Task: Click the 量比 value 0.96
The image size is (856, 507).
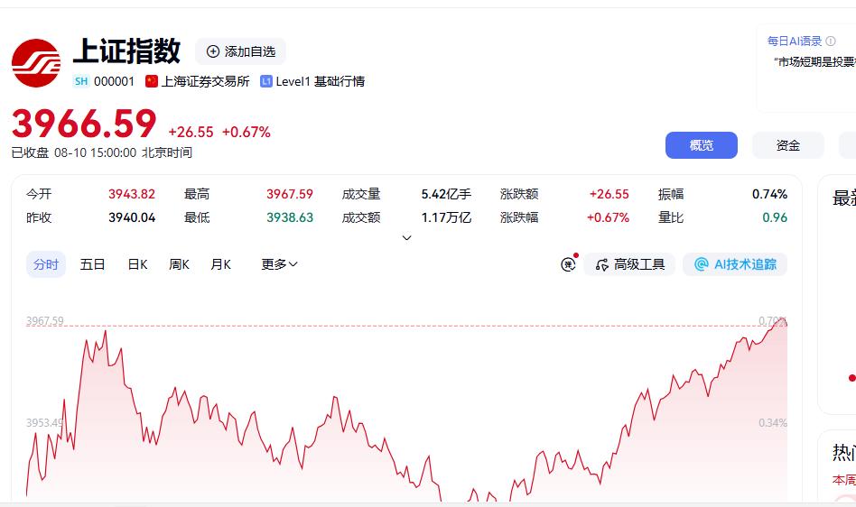Action: pyautogui.click(x=775, y=217)
